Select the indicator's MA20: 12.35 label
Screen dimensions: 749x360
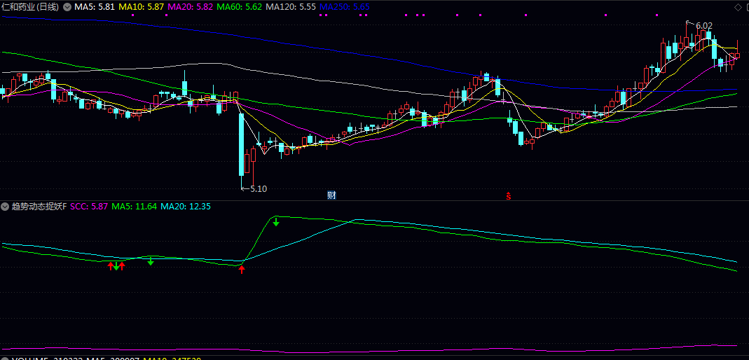[186, 207]
